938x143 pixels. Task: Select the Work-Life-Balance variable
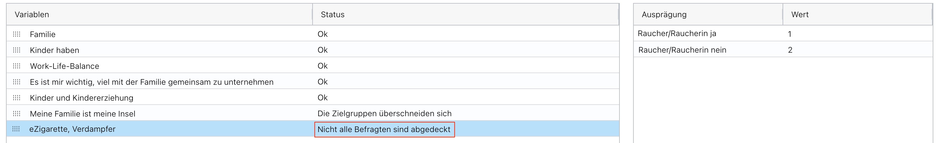point(64,66)
